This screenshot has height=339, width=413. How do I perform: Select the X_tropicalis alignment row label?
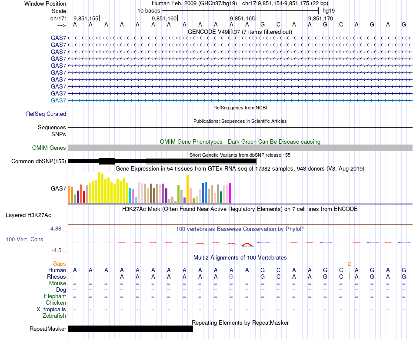(x=51, y=309)
